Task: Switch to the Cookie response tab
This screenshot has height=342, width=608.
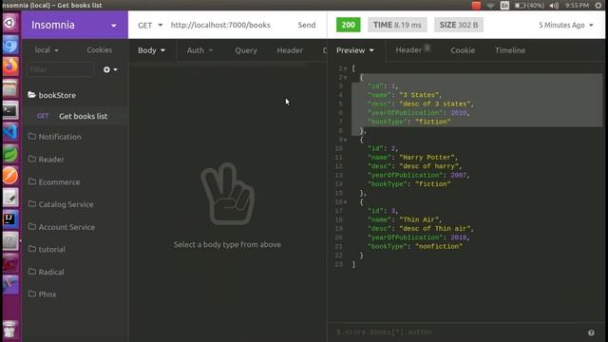Action: 463,50
